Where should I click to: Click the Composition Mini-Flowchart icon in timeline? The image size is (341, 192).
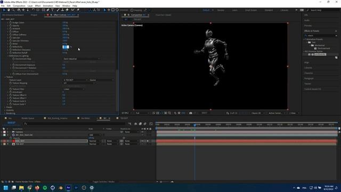[130, 124]
